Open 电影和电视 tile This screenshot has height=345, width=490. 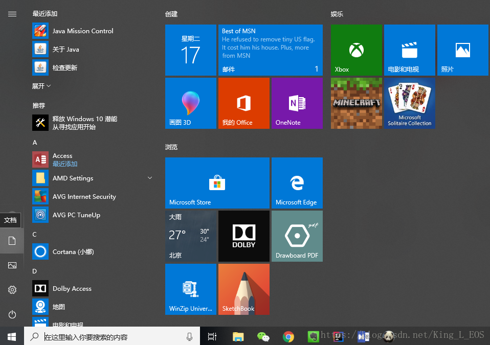[409, 50]
